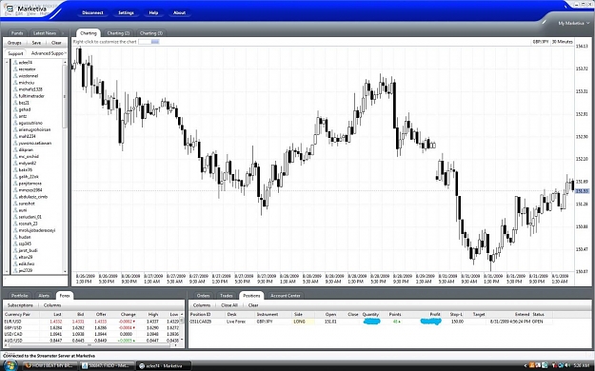
Task: Click the Stop-L value 150.00
Action: [457, 322]
